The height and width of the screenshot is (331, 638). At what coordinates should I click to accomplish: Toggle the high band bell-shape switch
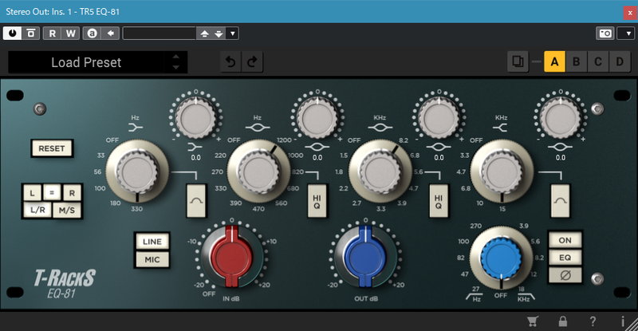pos(561,200)
